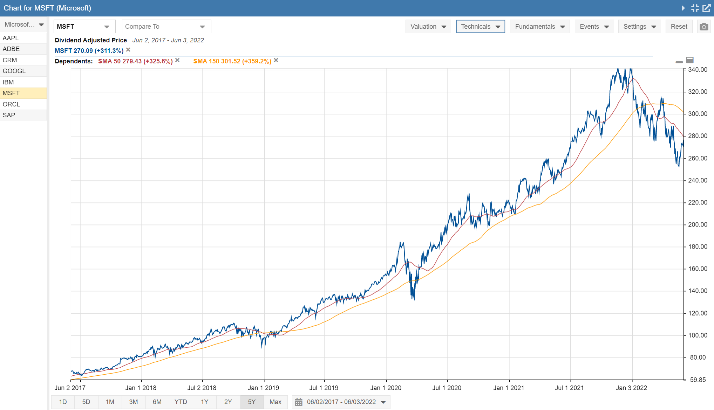The width and height of the screenshot is (714, 410).
Task: Click the Jun 2 2017 axis label
Action: (x=70, y=388)
